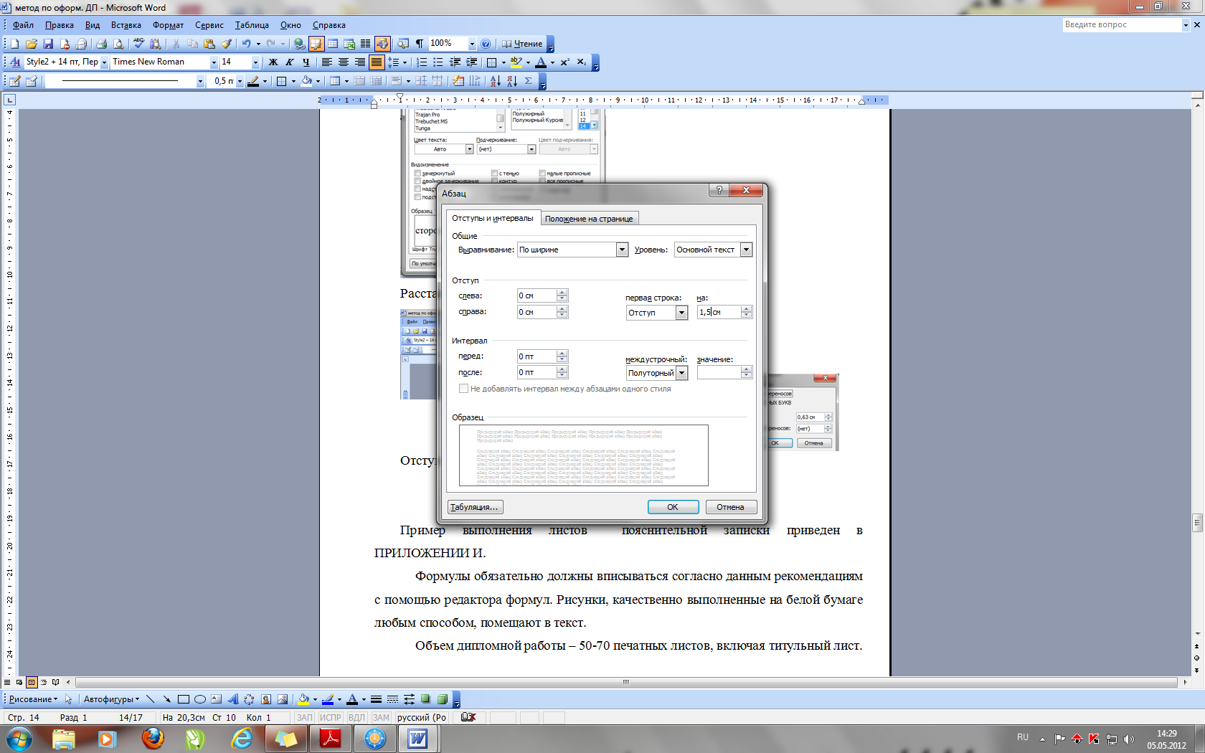Viewport: 1205px width, 753px height.
Task: Open Adobe Reader from the taskbar
Action: 330,739
